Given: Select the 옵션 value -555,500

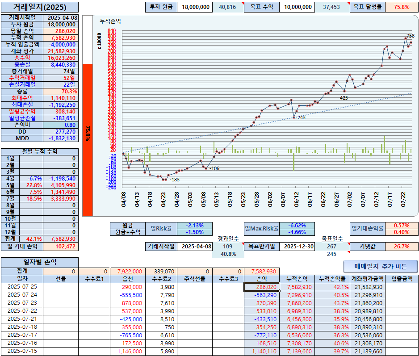Looking at the screenshot, I should tap(128, 295).
